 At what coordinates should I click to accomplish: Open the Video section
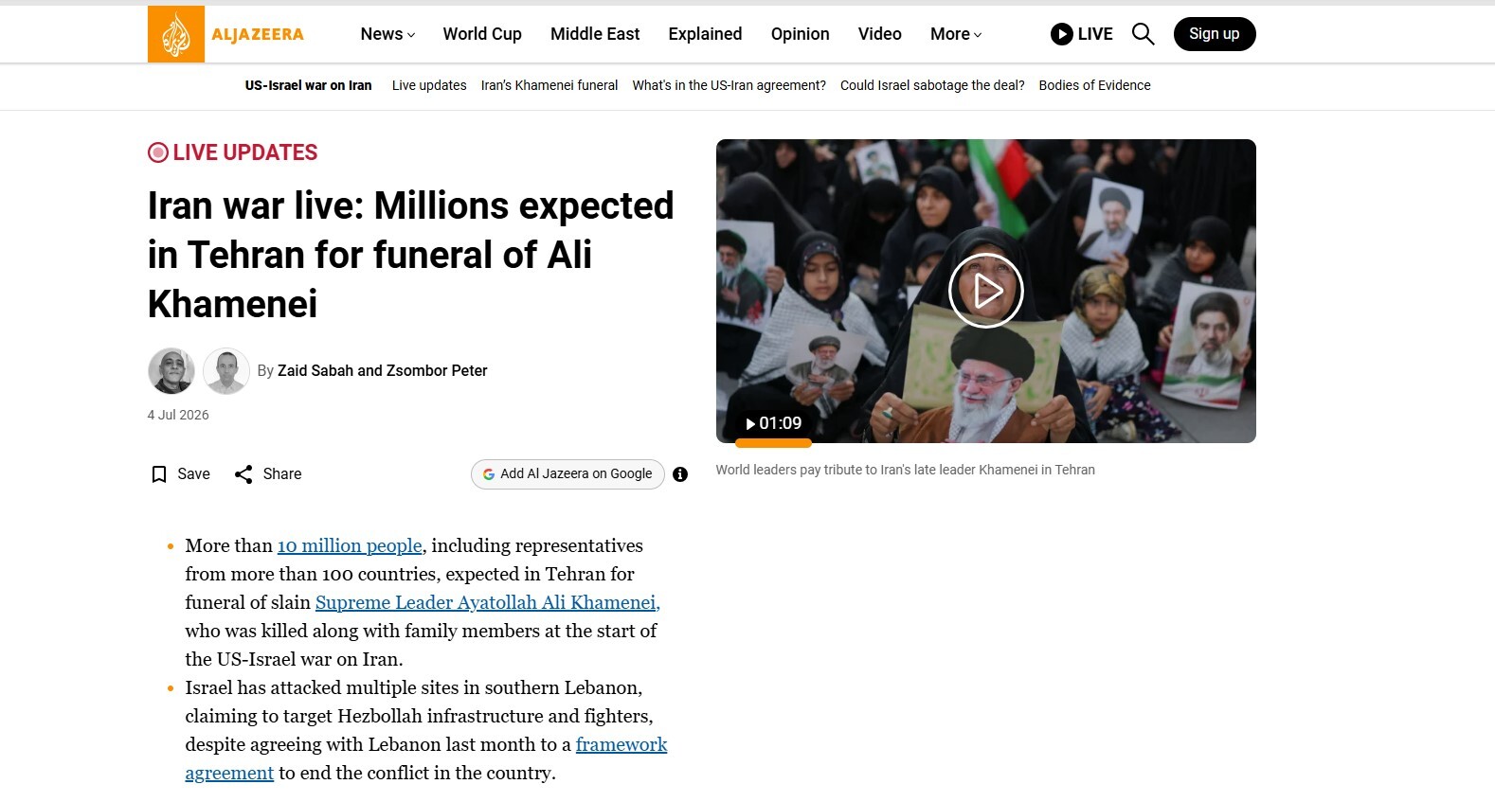[x=879, y=34]
